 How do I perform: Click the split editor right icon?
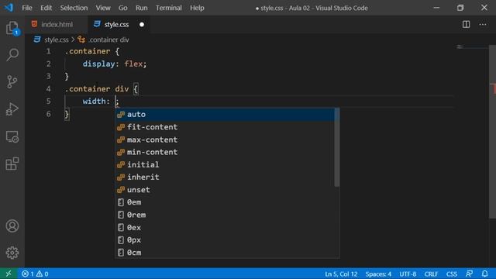[466, 24]
